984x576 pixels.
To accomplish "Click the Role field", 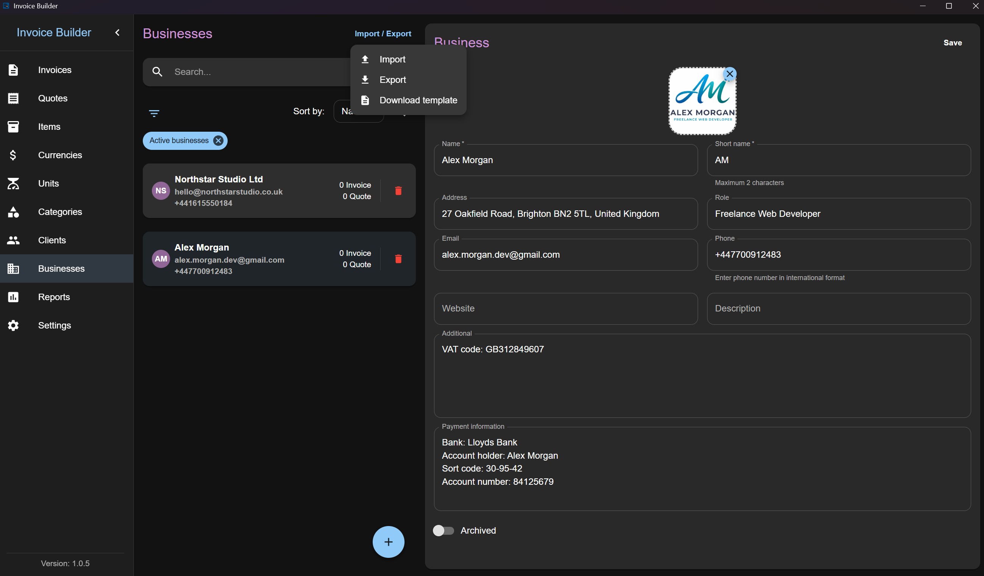I will click(x=839, y=214).
